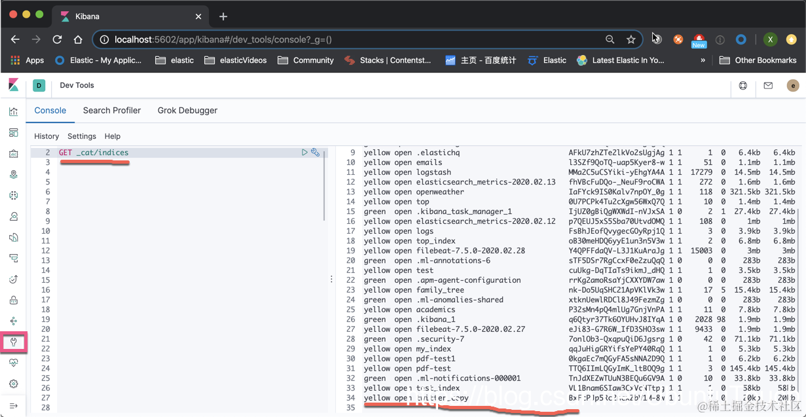Open Stack Monitoring heartbeat icon
Screen dimensions: 806x417
click(x=13, y=363)
